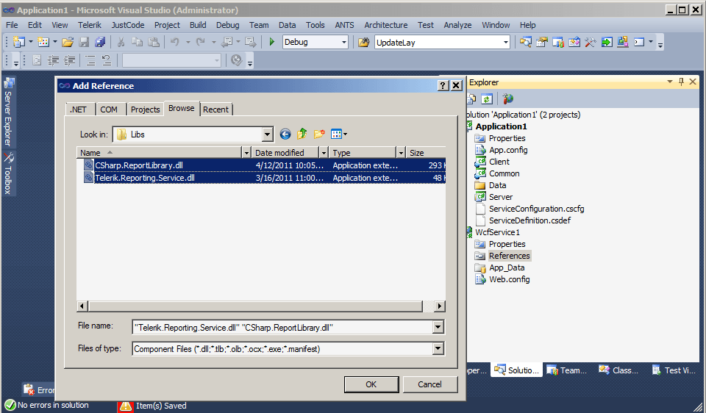Click the Save floppy disk icon

[x=84, y=43]
